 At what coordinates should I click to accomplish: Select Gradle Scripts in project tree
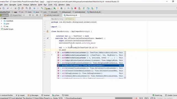coord(8,29)
